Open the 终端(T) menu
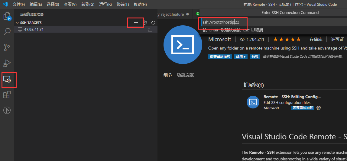The height and width of the screenshot is (161, 347). [123, 5]
